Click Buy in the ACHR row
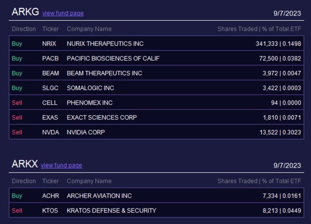This screenshot has height=224, width=311. click(17, 196)
